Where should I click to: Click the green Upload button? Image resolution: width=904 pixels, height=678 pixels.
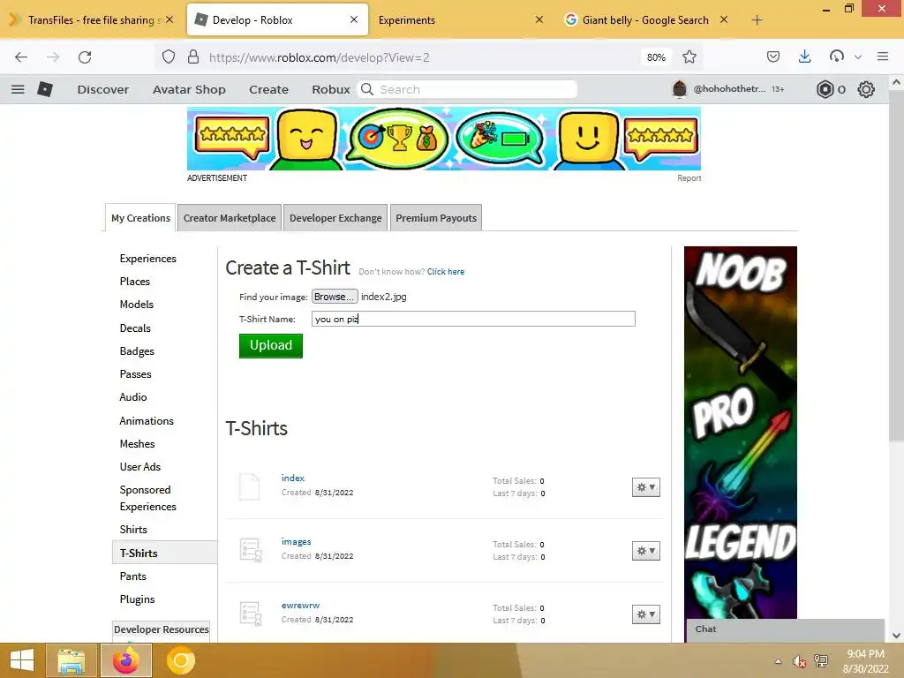pos(271,345)
